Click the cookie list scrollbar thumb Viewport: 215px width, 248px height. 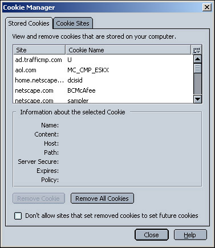point(197,68)
